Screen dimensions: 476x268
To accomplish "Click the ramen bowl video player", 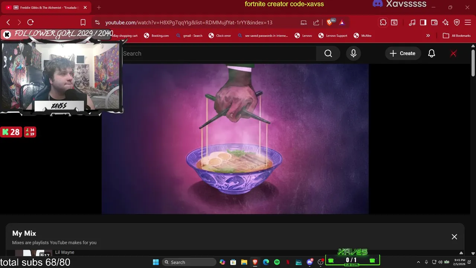I will (x=235, y=138).
